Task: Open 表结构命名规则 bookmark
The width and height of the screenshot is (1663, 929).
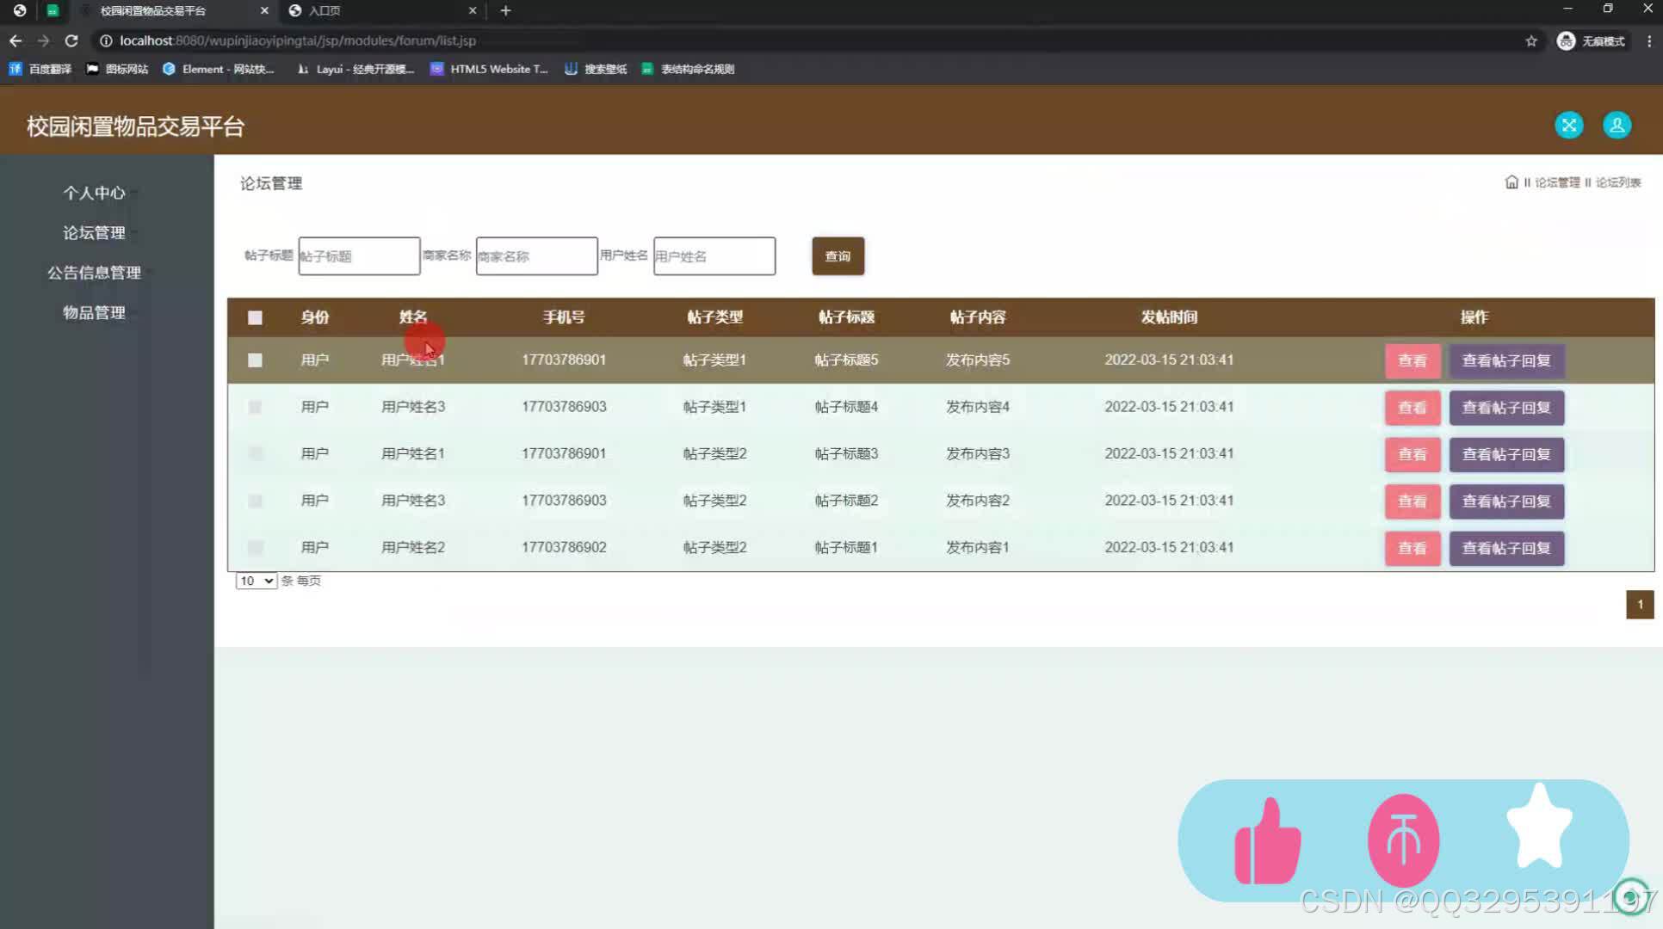Action: point(688,69)
